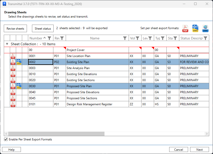Collapse the Sheet Collection group

pyautogui.click(x=7, y=44)
